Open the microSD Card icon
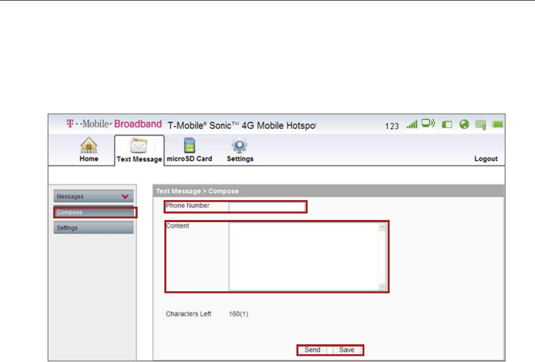This screenshot has width=535, height=362. point(190,145)
